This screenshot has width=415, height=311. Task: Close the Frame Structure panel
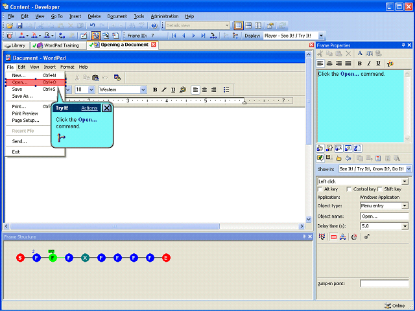point(310,236)
